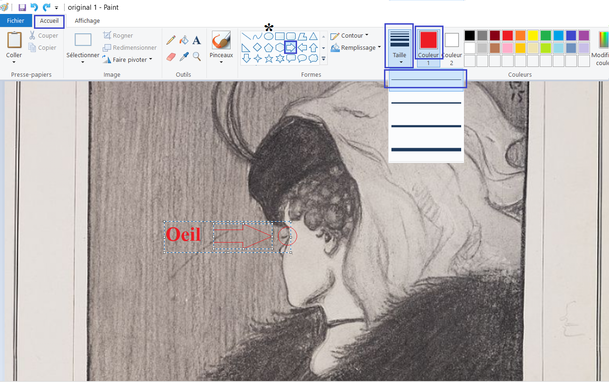Screen dimensions: 609x382
Task: Choose the thickest line size option
Action: tap(426, 150)
